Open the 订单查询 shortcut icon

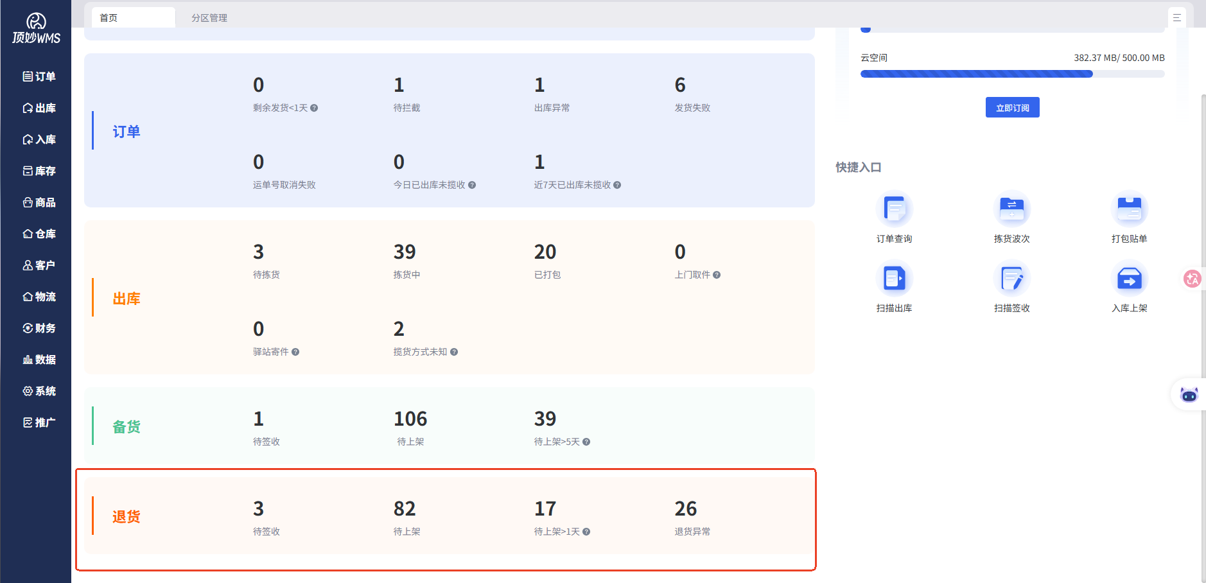click(894, 209)
